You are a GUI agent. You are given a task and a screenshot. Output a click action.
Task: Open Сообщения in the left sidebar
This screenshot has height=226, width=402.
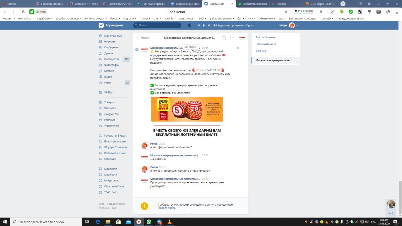click(111, 47)
